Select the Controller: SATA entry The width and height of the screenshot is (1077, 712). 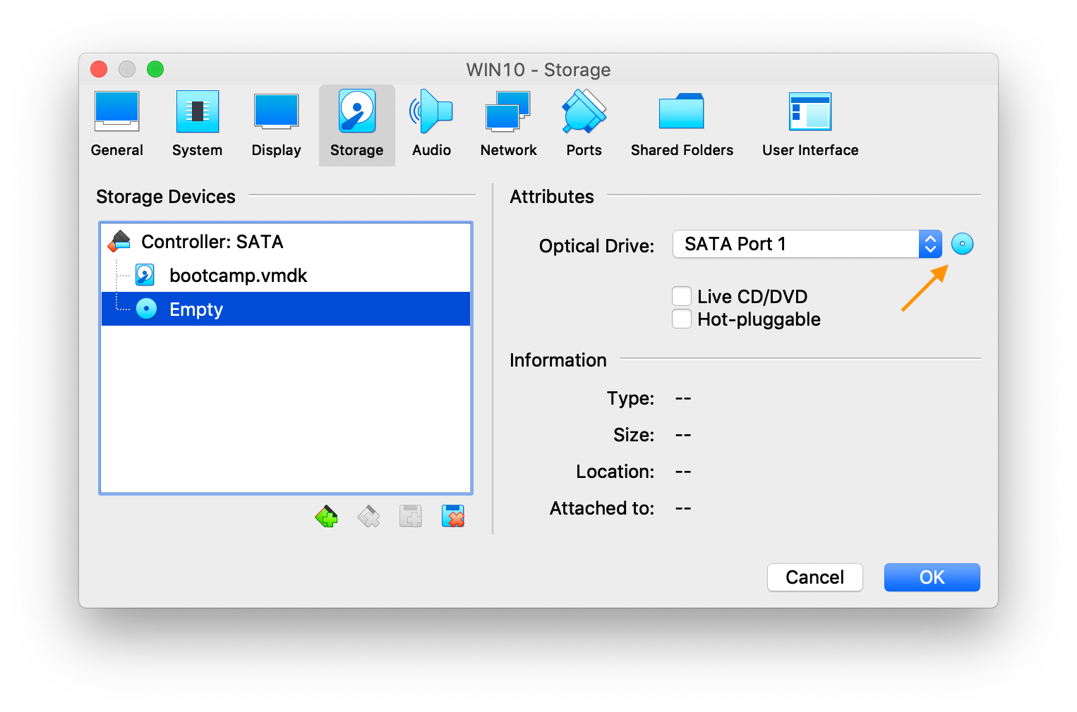[212, 241]
